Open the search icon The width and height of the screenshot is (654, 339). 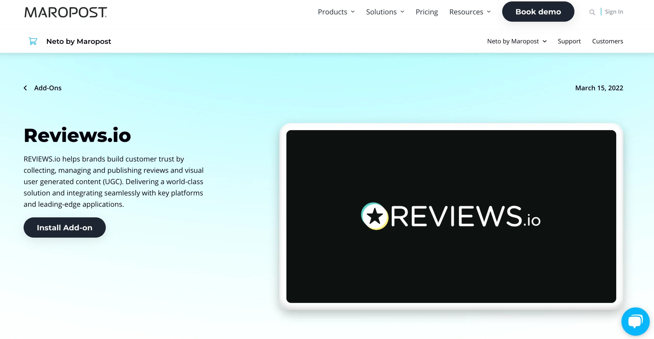592,12
